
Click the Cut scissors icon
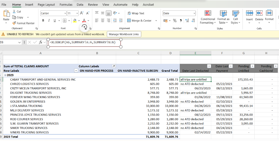coord(14,12)
